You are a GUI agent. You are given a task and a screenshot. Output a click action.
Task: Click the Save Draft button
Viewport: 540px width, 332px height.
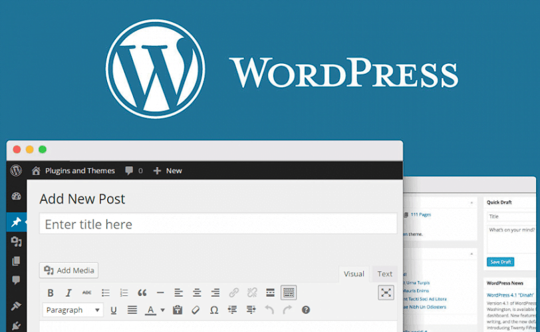500,261
